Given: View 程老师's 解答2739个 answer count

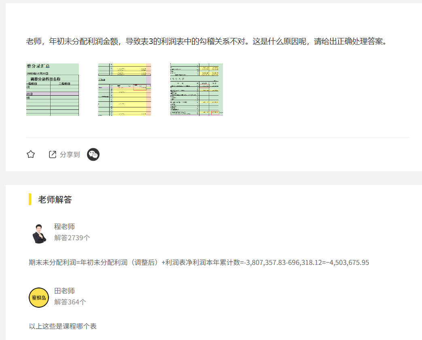Looking at the screenshot, I should tap(72, 238).
